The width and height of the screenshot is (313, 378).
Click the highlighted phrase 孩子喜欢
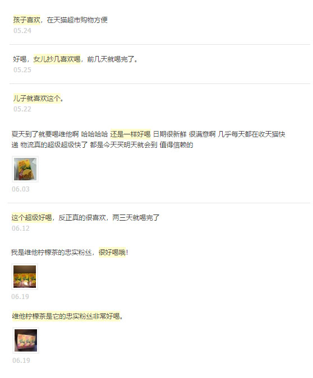[26, 20]
